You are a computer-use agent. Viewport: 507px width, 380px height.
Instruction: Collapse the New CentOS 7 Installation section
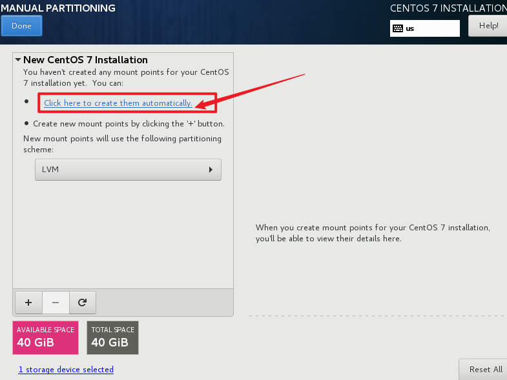(x=18, y=60)
